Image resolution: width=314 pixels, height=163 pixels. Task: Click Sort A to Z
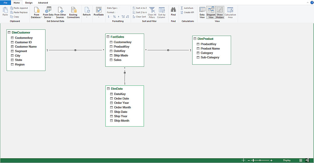tap(140, 8)
